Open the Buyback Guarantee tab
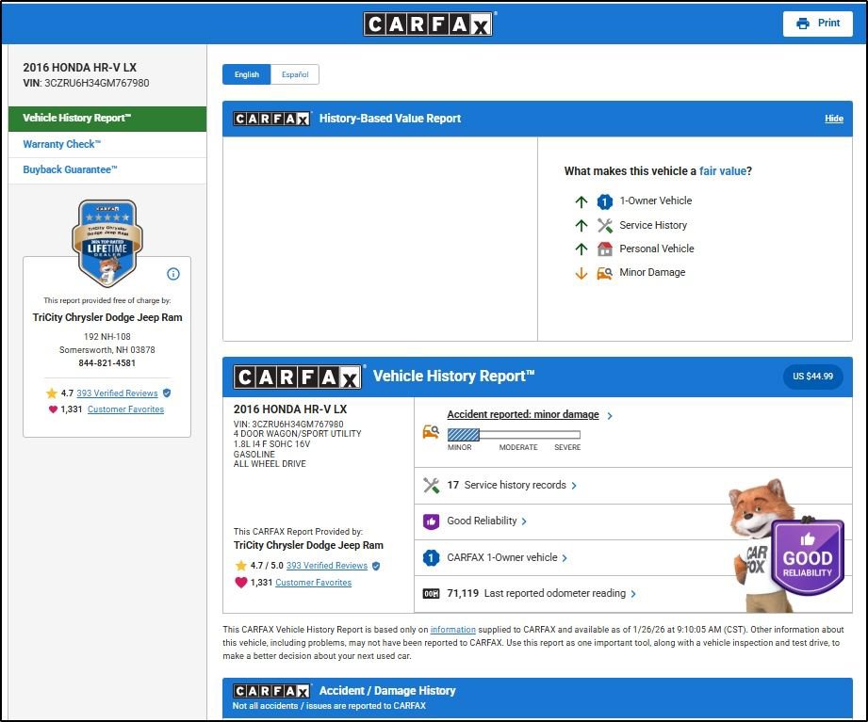 71,169
